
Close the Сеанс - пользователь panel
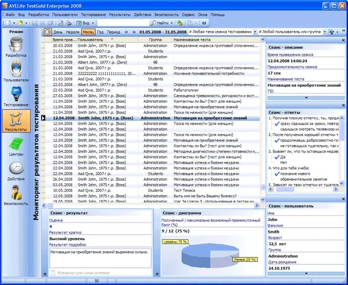344,199
